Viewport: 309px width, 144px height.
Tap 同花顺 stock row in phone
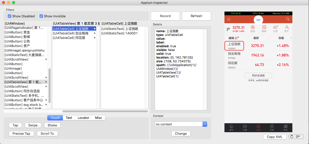click(258, 65)
